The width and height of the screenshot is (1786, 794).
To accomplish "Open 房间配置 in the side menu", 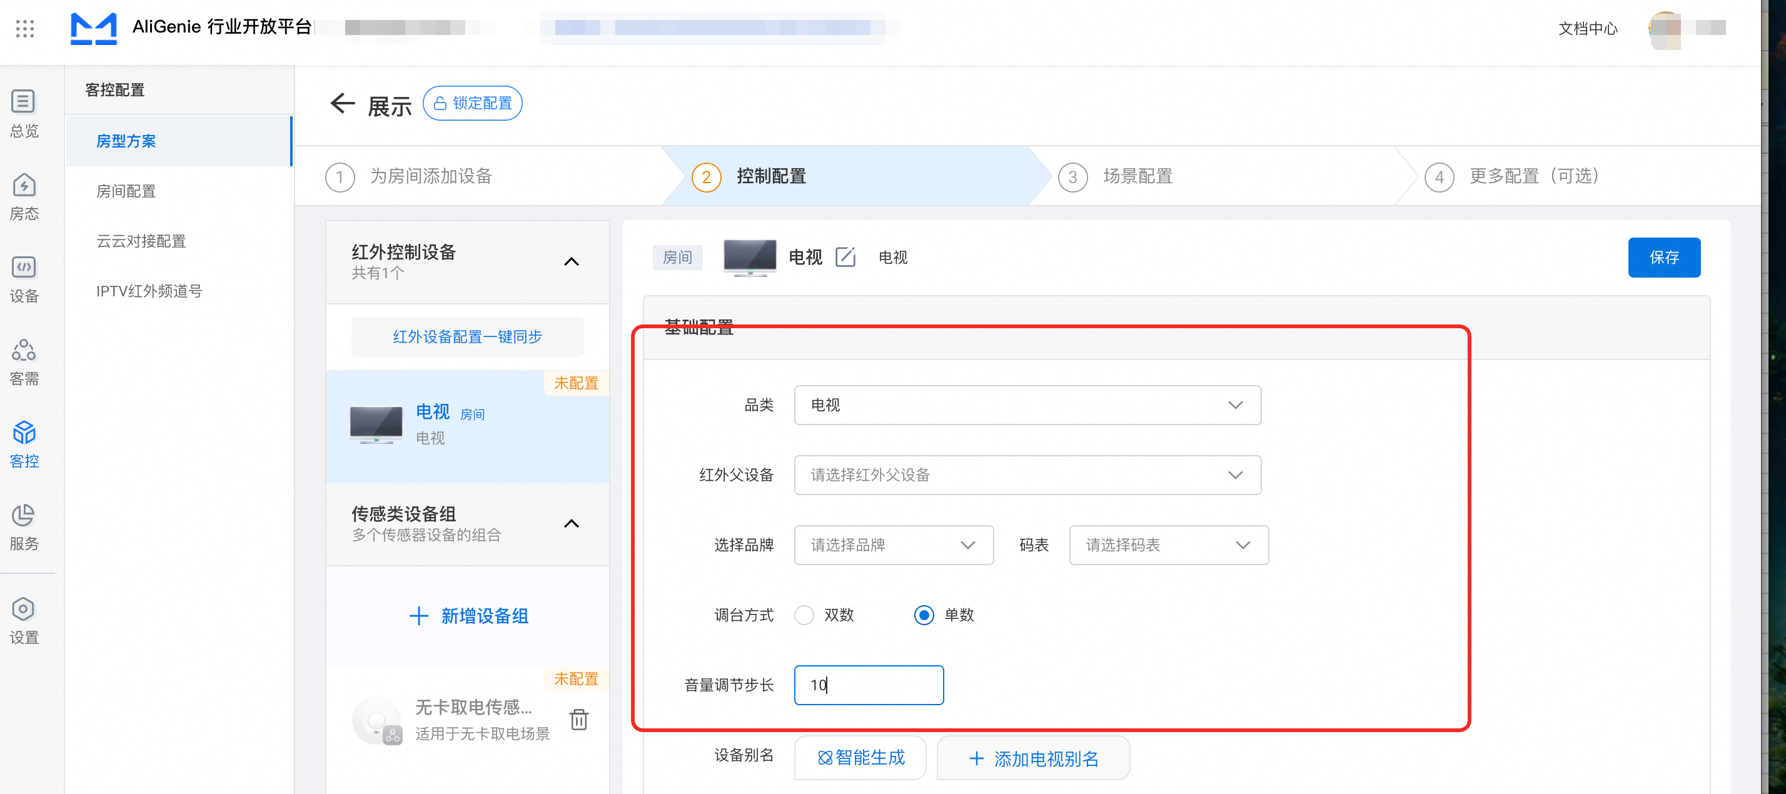I will click(x=126, y=191).
